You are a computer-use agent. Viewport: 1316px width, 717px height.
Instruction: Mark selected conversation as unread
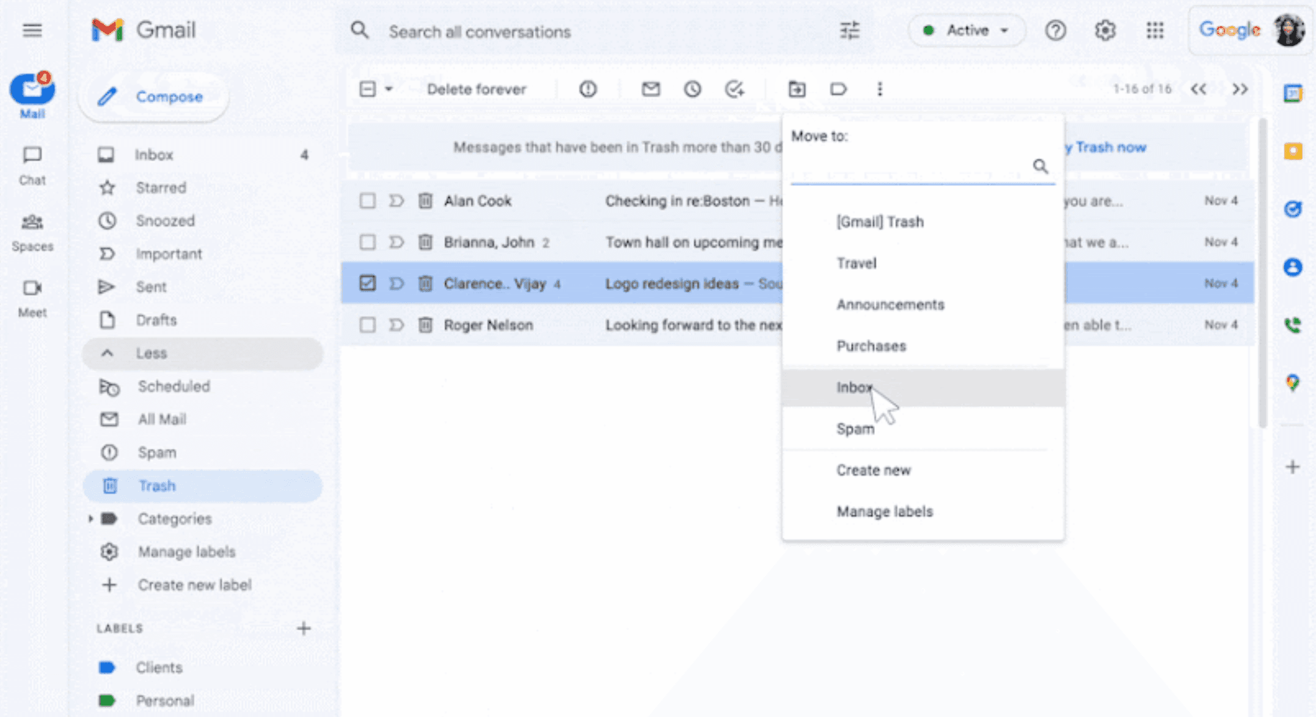tap(650, 89)
